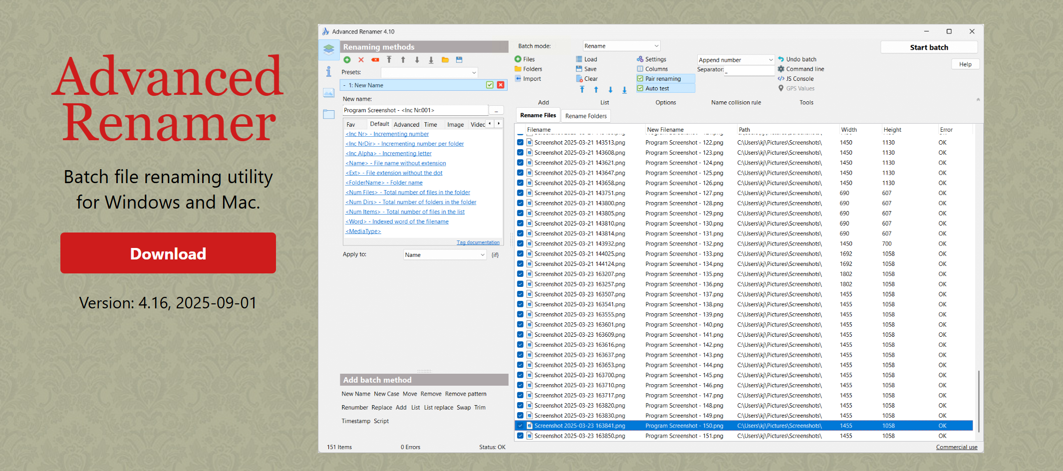Open the JS Console tool
The image size is (1063, 471).
796,79
